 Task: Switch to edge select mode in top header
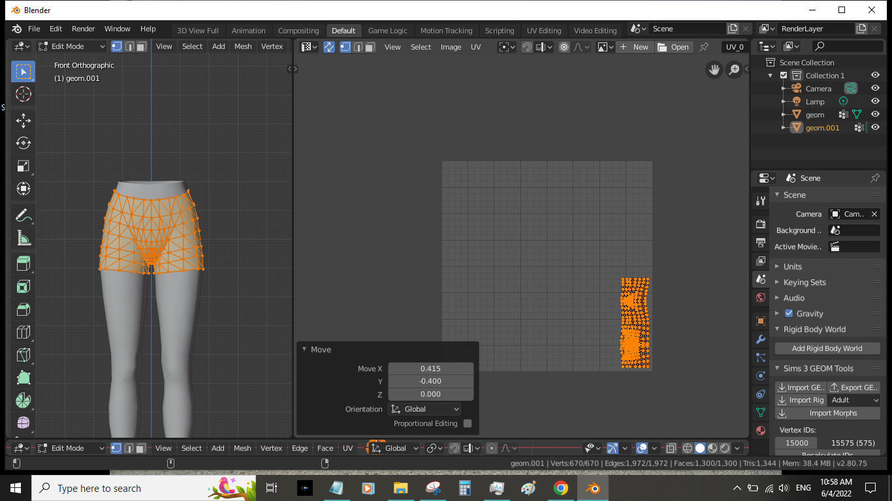pos(129,46)
